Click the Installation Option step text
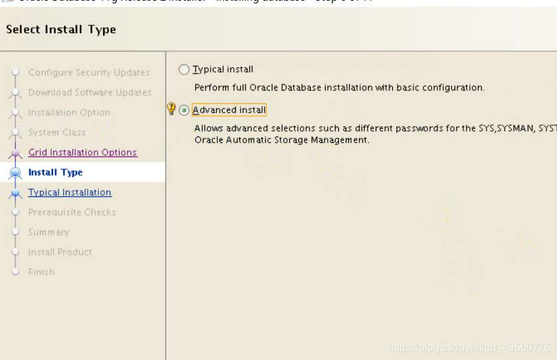This screenshot has height=360, width=557. click(69, 112)
